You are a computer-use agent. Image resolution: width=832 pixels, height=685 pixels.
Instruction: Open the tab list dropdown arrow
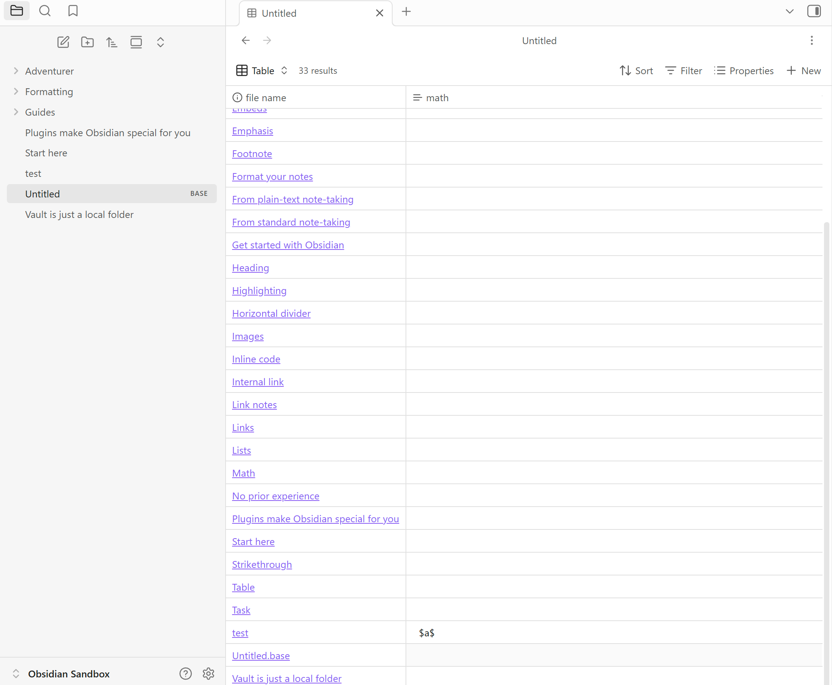click(789, 11)
